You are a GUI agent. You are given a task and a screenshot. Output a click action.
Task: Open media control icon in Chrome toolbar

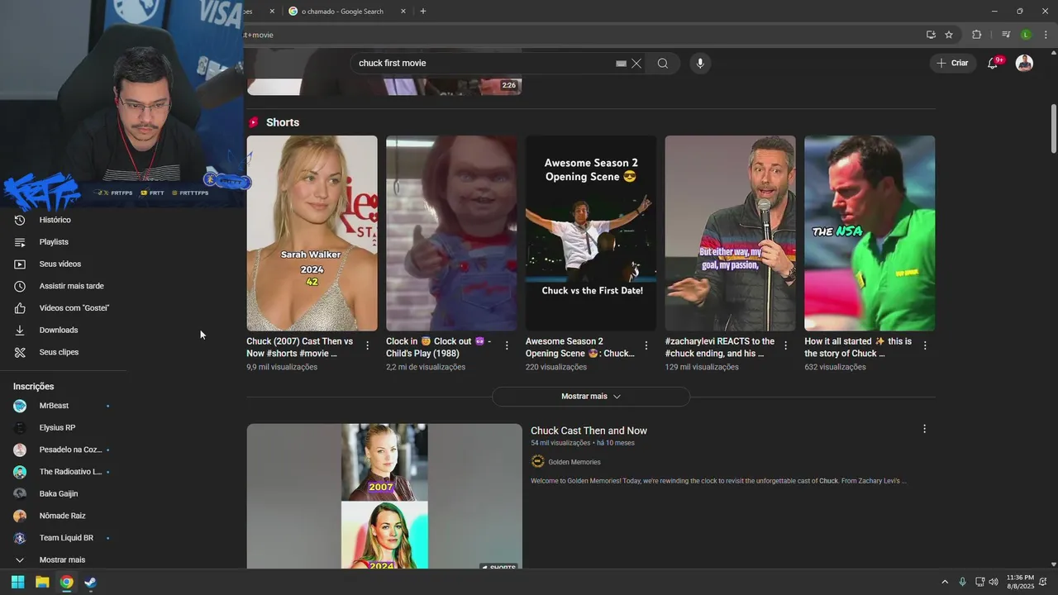pyautogui.click(x=1006, y=35)
